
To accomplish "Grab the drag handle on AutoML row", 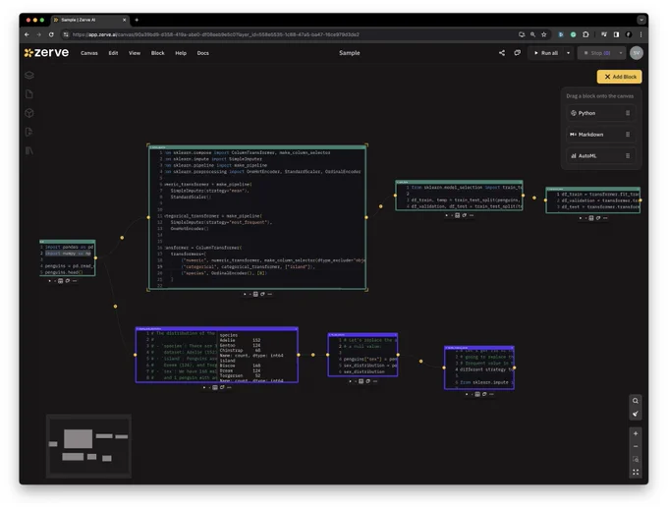I will click(628, 156).
